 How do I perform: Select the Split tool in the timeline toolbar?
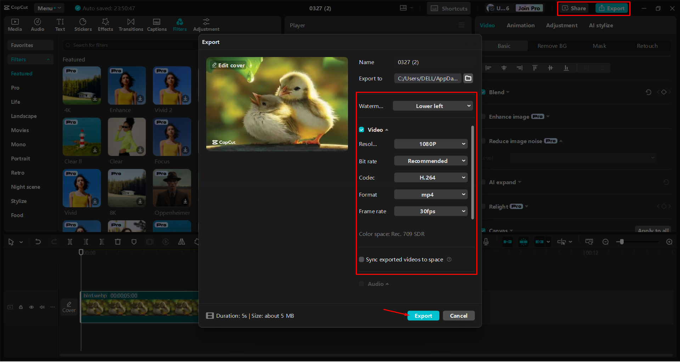click(x=70, y=242)
